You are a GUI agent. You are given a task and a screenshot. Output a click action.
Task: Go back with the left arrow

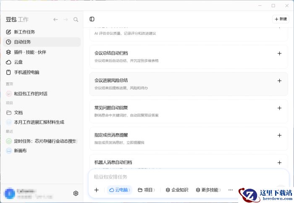click(55, 19)
